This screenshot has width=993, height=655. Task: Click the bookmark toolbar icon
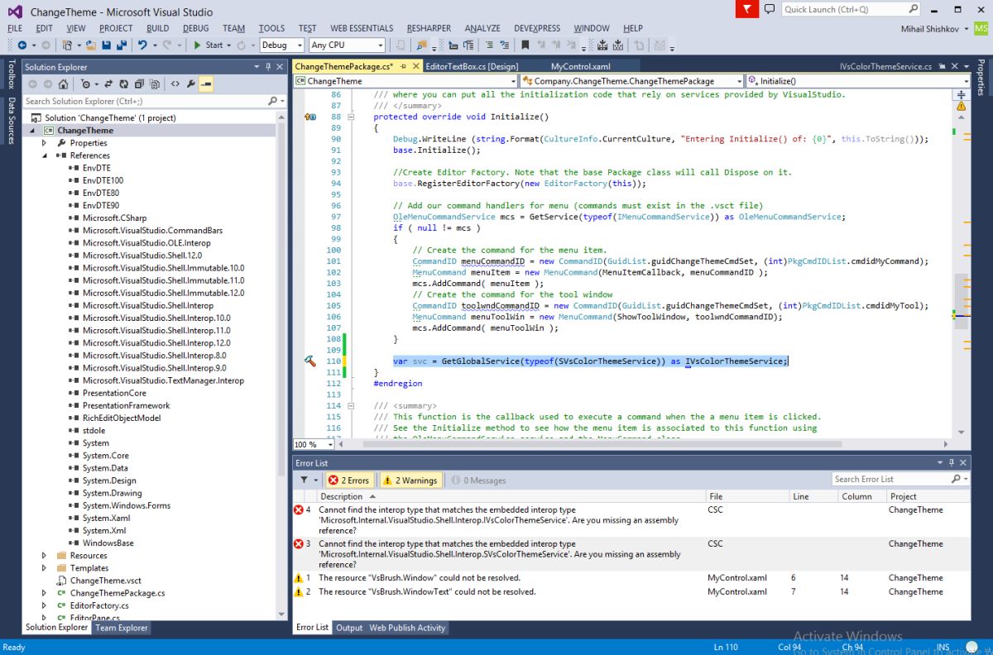[525, 45]
